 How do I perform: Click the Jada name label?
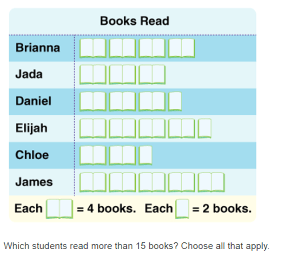tap(29, 74)
